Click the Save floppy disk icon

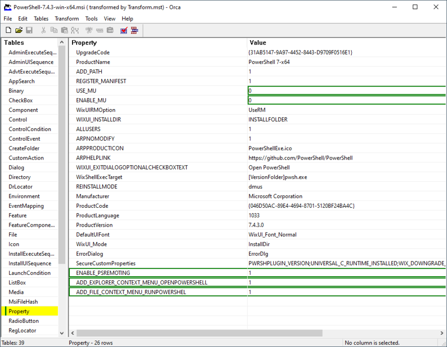[29, 31]
